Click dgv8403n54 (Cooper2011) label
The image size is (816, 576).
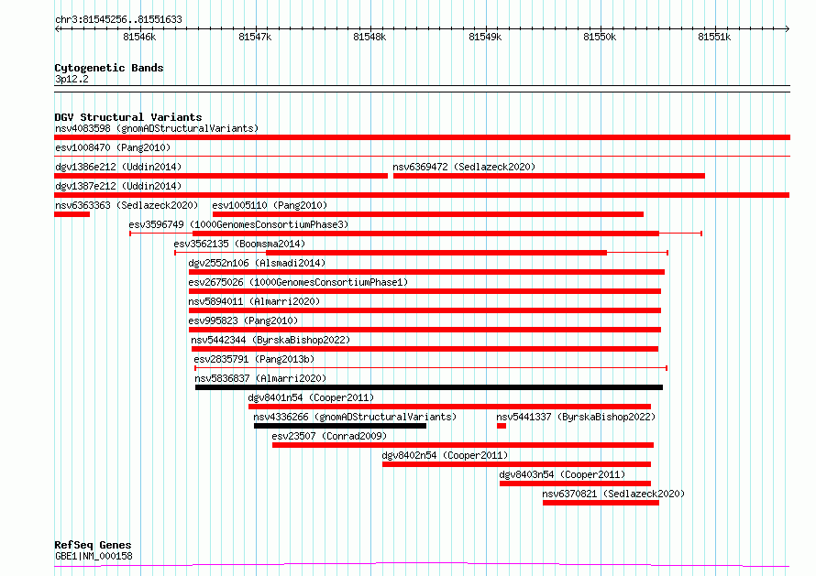[562, 474]
